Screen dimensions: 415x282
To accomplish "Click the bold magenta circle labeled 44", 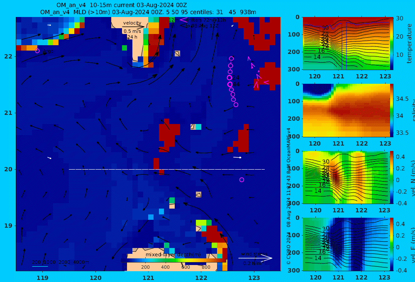I will pyautogui.click(x=230, y=84).
